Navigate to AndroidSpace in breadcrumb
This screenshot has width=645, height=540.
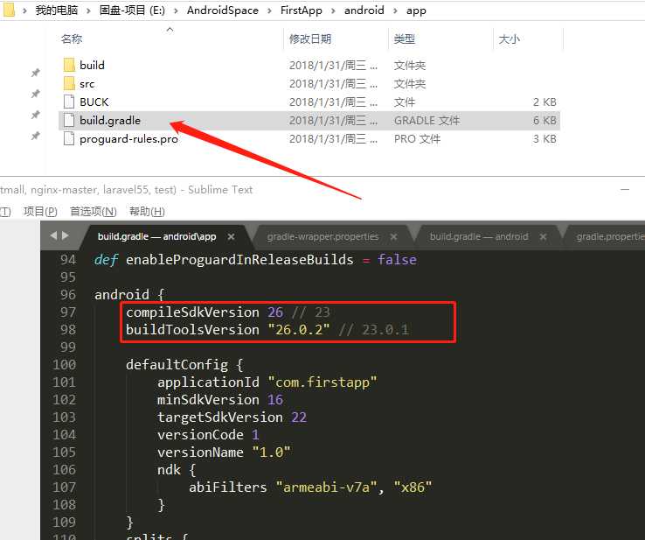pos(223,11)
